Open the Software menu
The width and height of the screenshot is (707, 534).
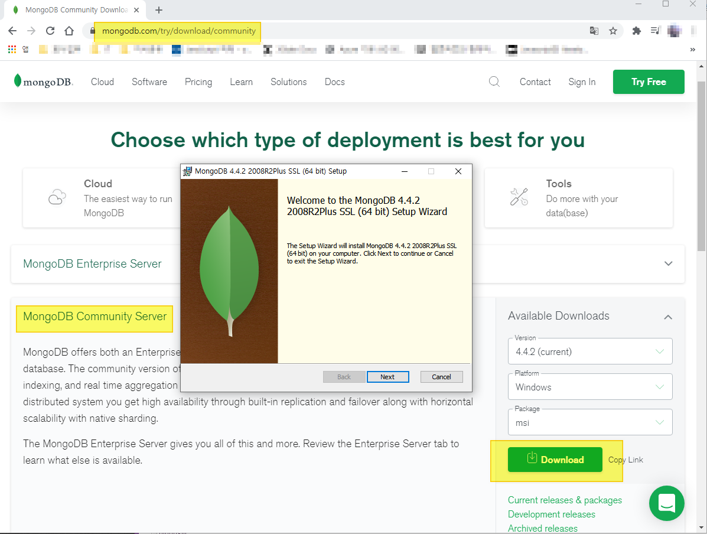pyautogui.click(x=149, y=82)
